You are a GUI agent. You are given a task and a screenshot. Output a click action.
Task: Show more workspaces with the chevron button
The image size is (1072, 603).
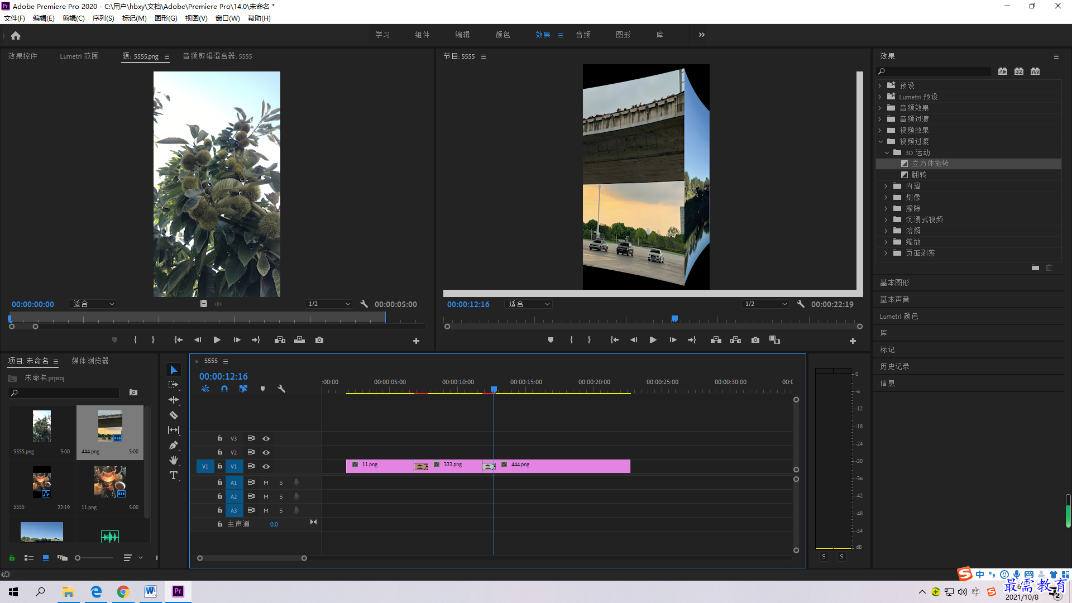point(702,35)
